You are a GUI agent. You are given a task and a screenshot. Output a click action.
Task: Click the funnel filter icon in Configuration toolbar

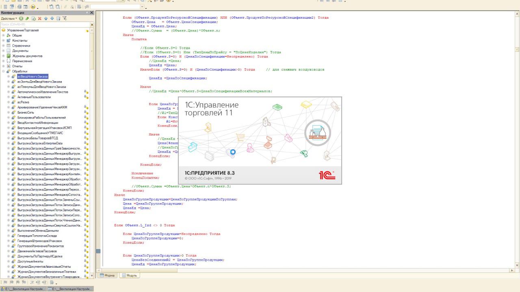click(65, 19)
